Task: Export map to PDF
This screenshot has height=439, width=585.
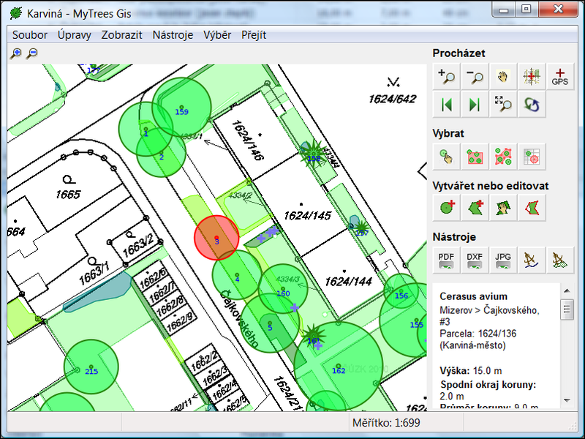Action: click(447, 260)
